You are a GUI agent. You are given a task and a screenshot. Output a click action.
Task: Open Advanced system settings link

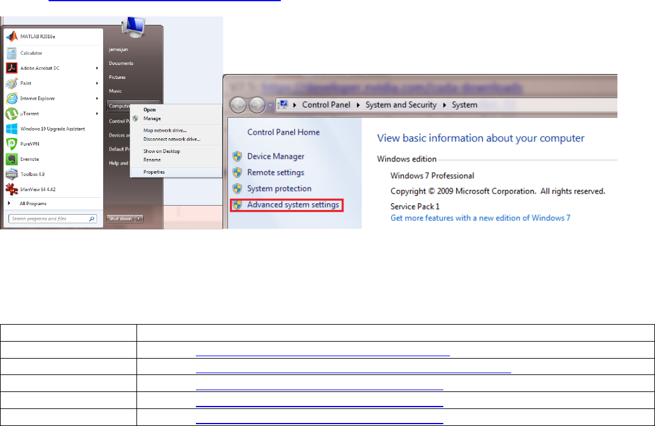pos(294,205)
